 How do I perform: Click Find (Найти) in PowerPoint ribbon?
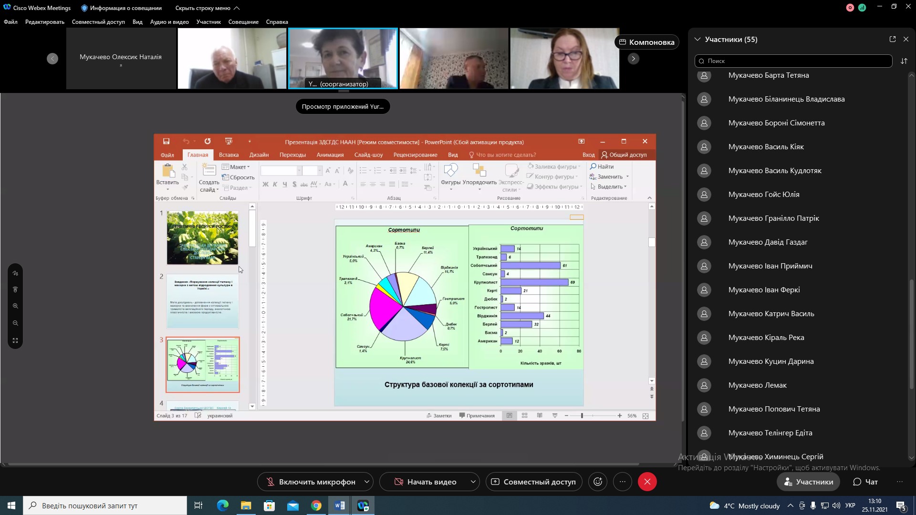click(x=602, y=166)
